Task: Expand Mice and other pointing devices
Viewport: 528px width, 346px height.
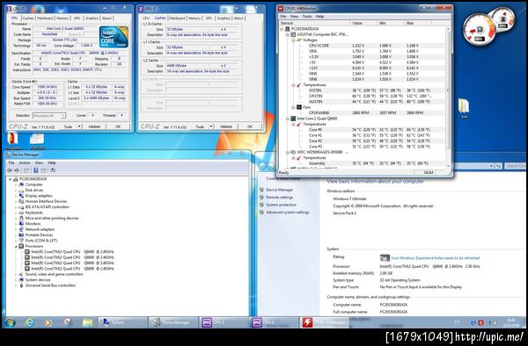Action: [x=16, y=218]
